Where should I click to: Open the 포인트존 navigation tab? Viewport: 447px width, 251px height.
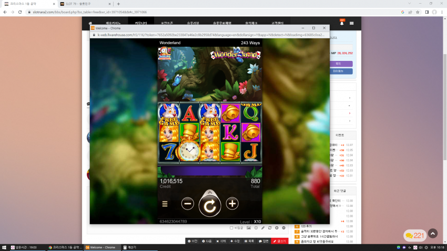pos(167,23)
